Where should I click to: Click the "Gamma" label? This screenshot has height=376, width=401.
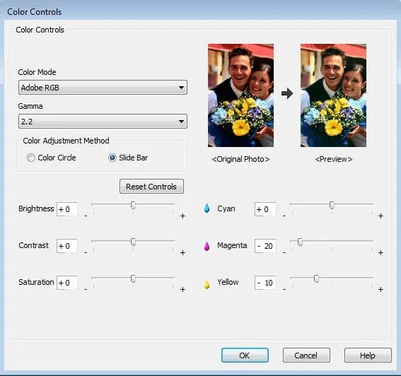click(30, 106)
